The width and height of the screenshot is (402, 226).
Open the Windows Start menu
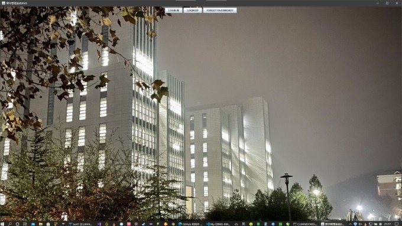coord(2,224)
